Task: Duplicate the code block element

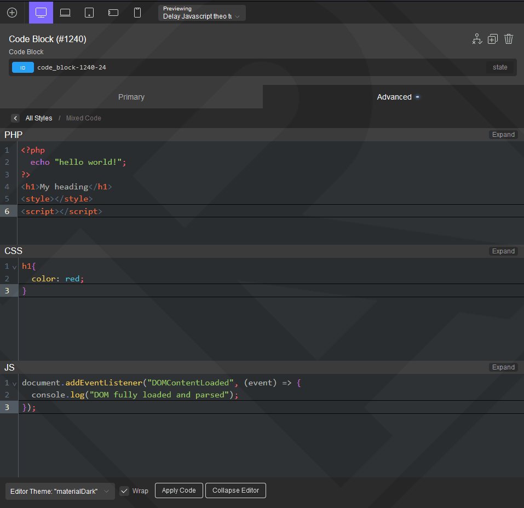Action: [x=493, y=39]
